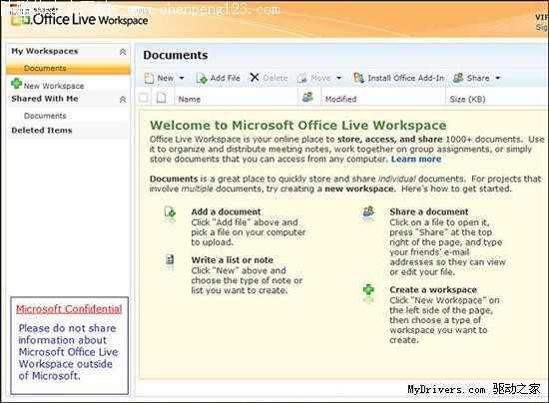
Task: Click the Add a document heading
Action: 226,211
